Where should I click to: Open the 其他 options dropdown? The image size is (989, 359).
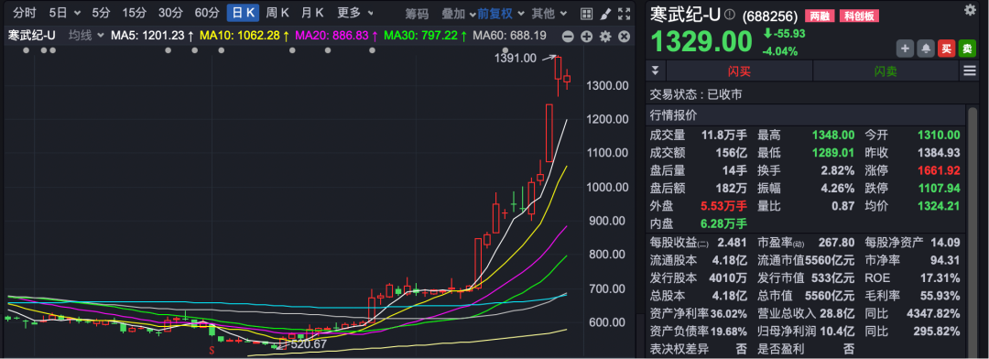tap(549, 13)
